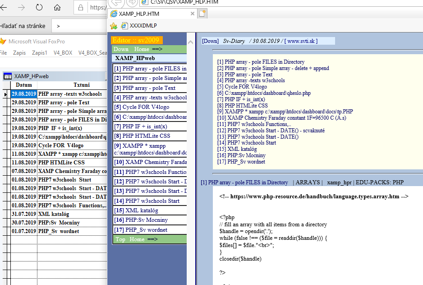Click the [Down] link in header
The height and width of the screenshot is (285, 423).
[210, 41]
